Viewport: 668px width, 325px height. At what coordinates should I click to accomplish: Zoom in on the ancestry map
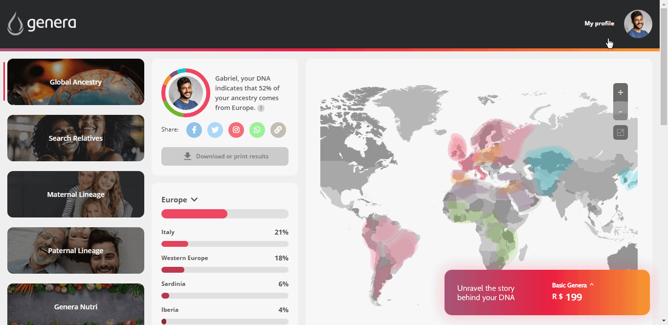point(621,92)
